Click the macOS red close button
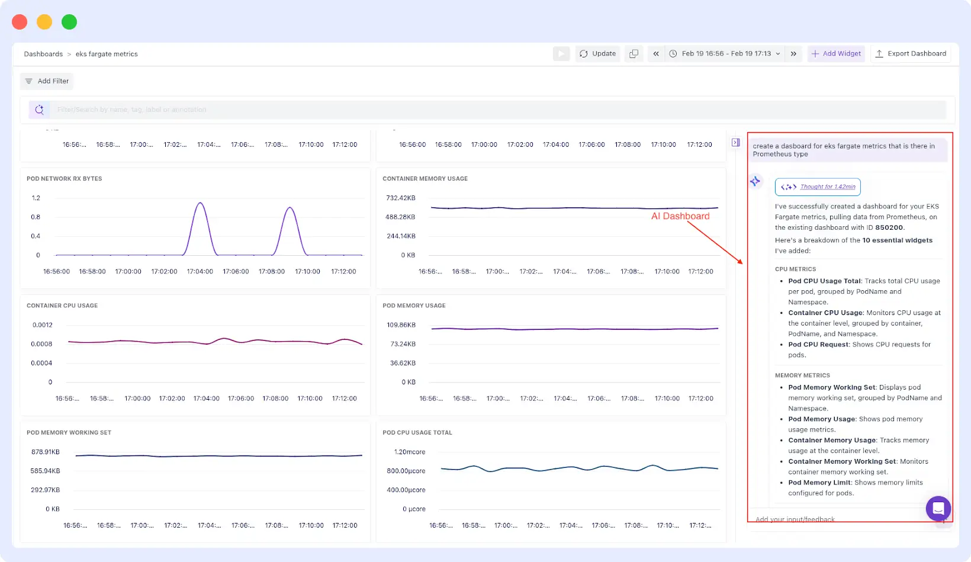 (20, 22)
